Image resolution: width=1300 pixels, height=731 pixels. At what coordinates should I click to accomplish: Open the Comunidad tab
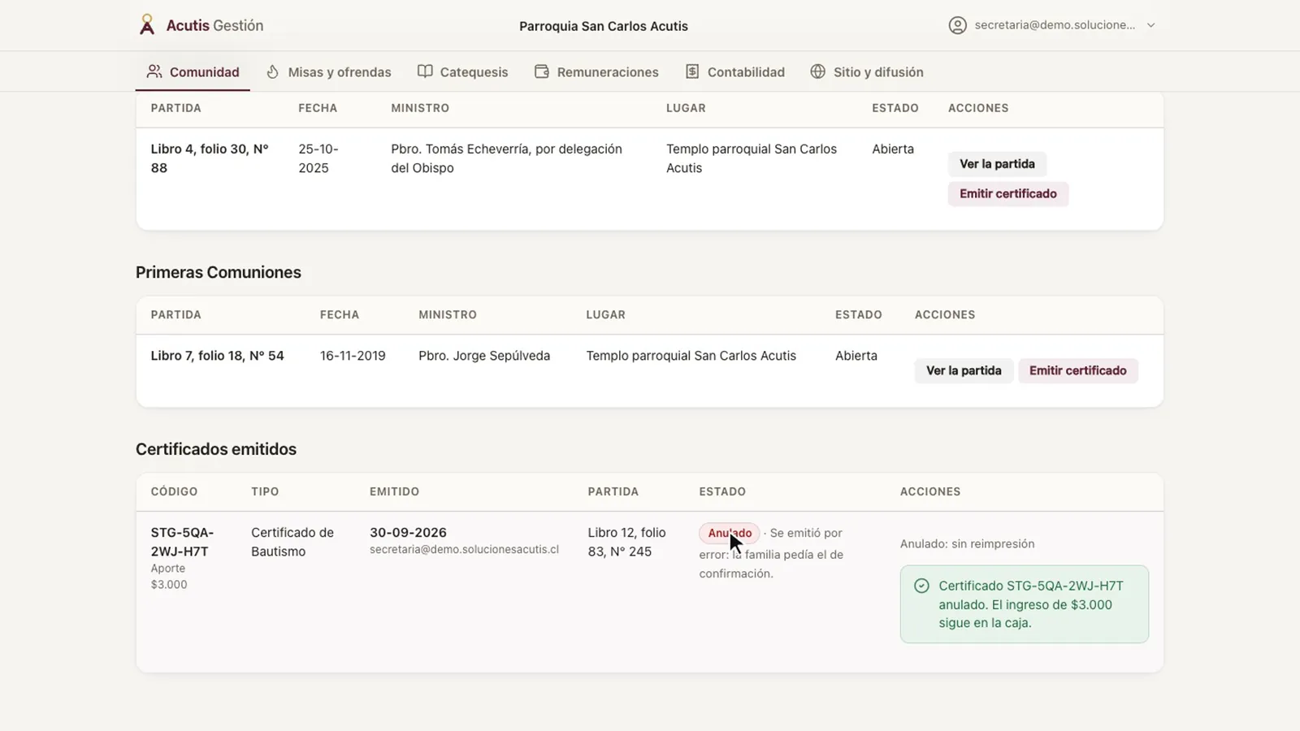(193, 71)
